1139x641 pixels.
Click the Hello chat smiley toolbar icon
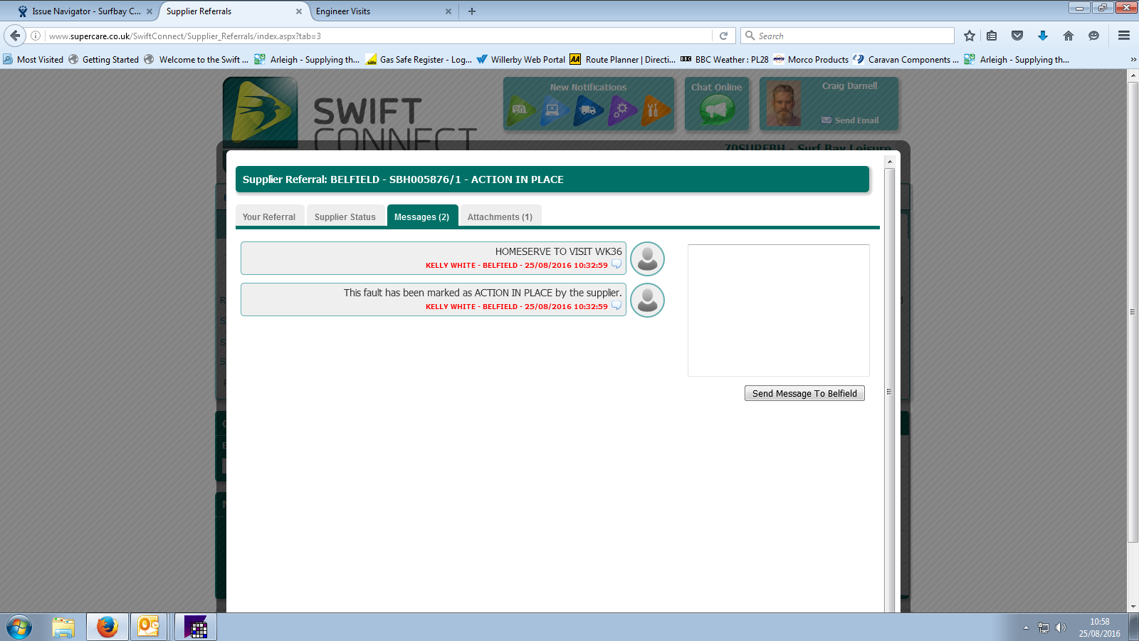point(1094,36)
